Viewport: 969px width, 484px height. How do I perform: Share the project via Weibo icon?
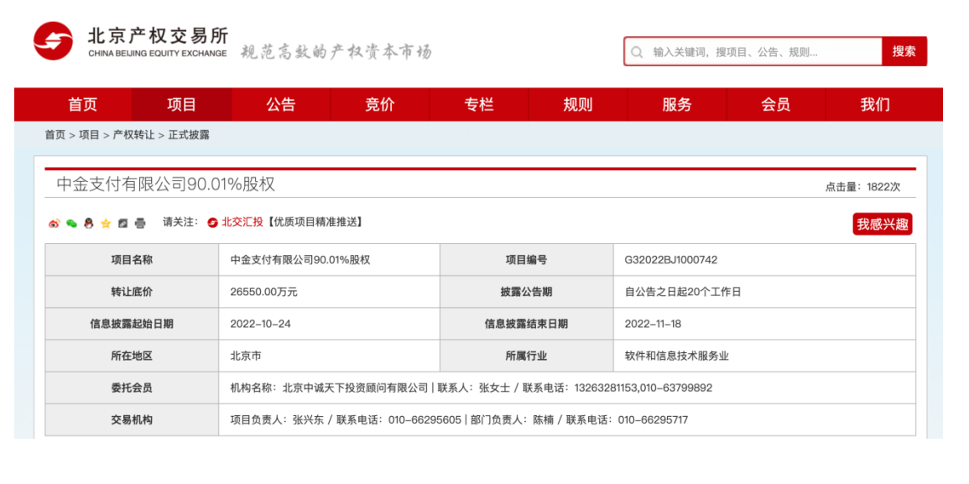click(54, 224)
